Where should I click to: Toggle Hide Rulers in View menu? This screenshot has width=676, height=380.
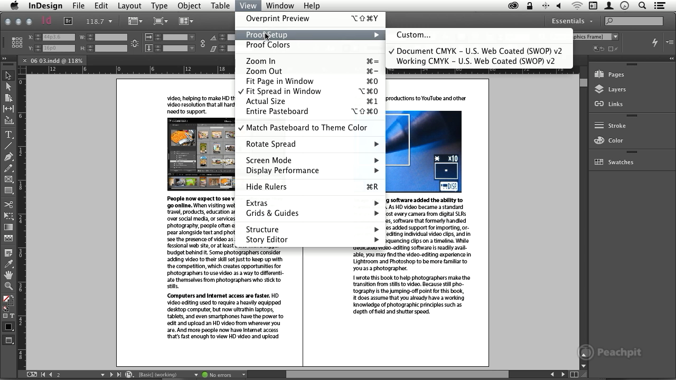[310, 187]
